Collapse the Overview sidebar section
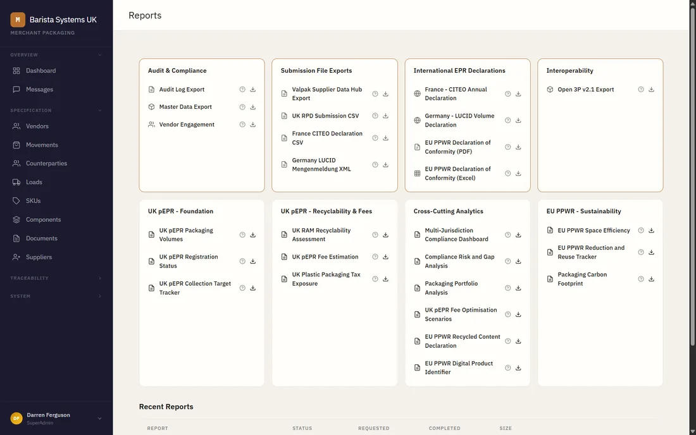The height and width of the screenshot is (435, 696). click(100, 55)
